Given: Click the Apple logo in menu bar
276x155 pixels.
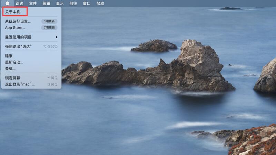Looking at the screenshot, I should click(x=7, y=3).
